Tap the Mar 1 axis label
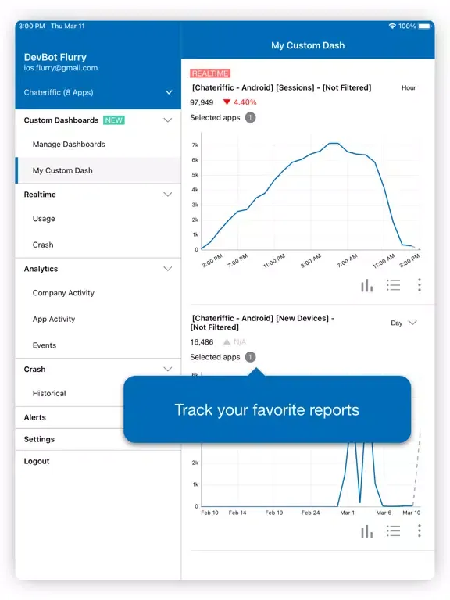Screen dimensions: 450x600 click(x=347, y=512)
